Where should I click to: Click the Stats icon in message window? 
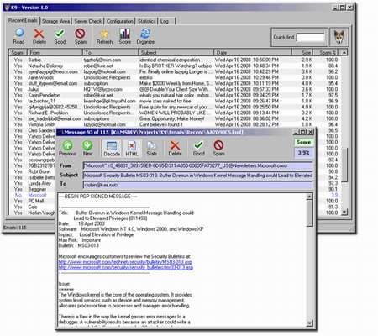tap(151, 148)
